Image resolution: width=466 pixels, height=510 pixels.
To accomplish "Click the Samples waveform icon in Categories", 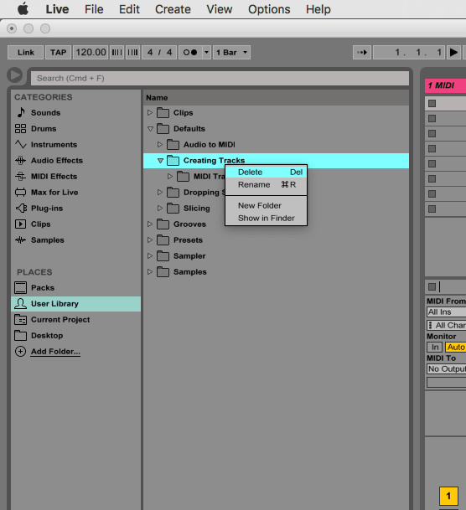I will (x=20, y=240).
